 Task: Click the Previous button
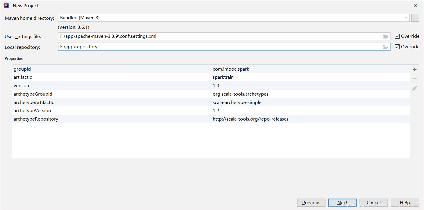(311, 203)
